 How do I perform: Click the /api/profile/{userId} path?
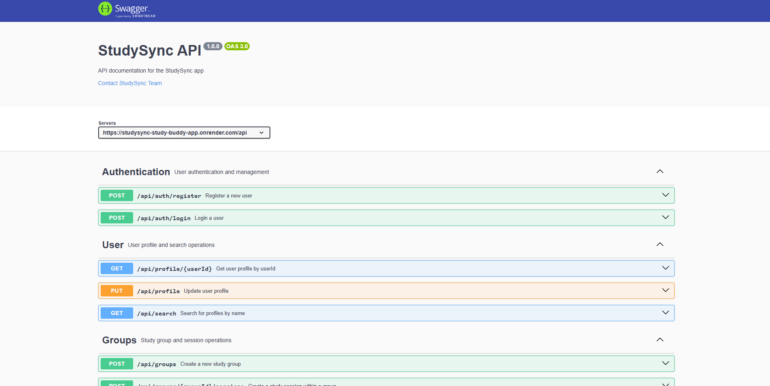[x=175, y=269]
